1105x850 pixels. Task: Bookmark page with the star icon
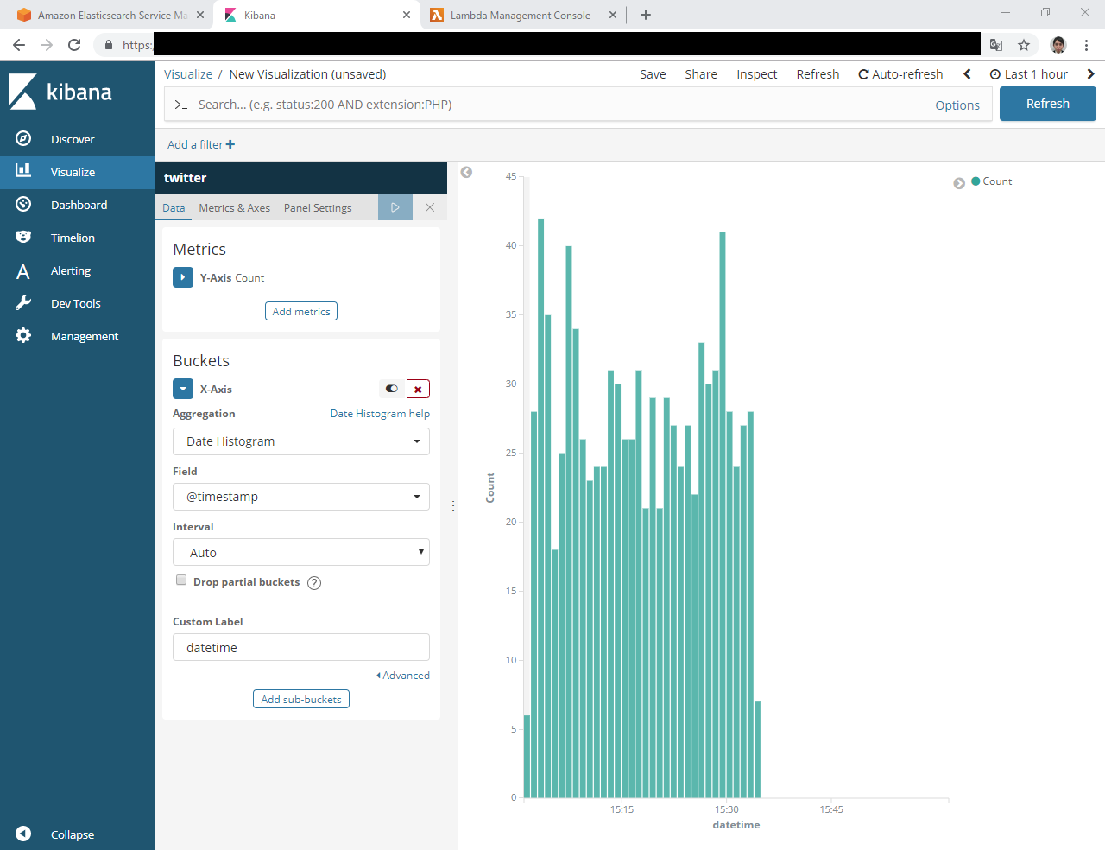(x=1024, y=45)
